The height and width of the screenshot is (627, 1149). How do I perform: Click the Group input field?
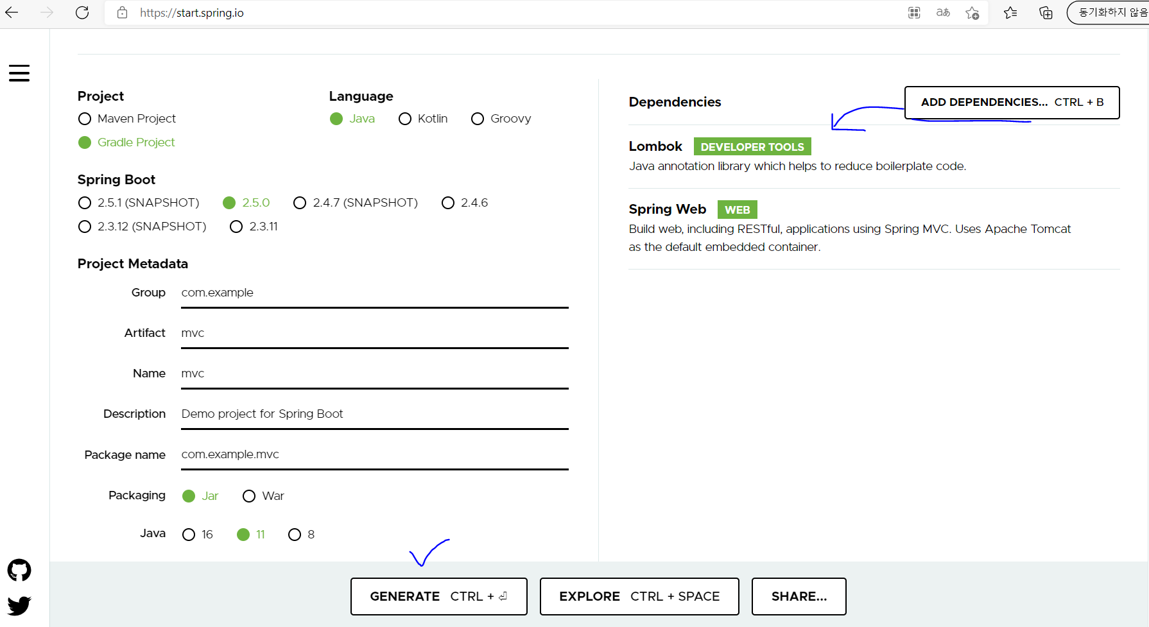point(375,293)
